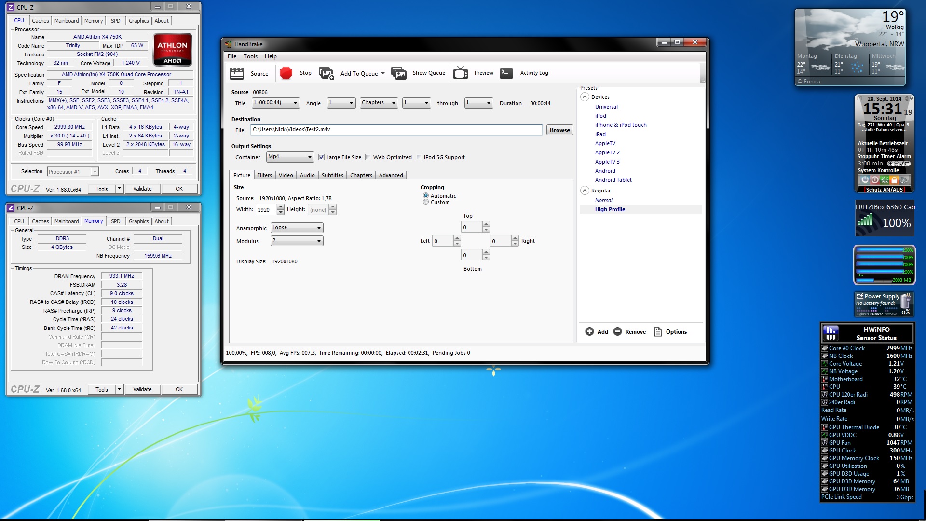The image size is (926, 521).
Task: Click the Preview television icon
Action: [461, 73]
